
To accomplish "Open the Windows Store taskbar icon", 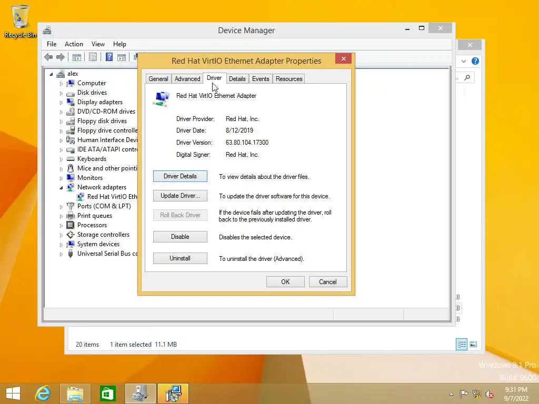I will pos(107,393).
